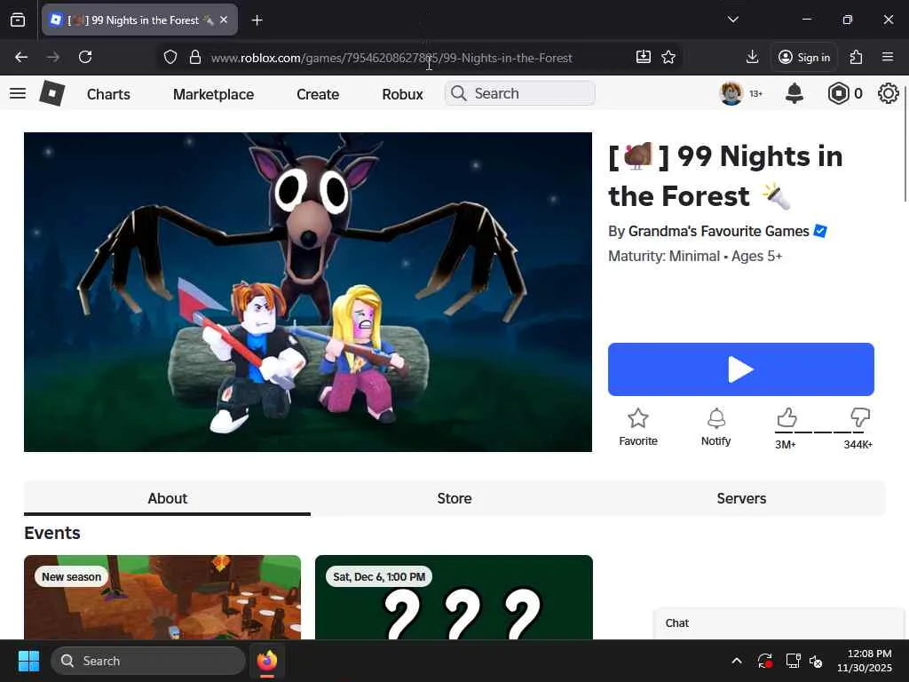Favorite the game with the star
Image resolution: width=909 pixels, height=682 pixels.
click(x=637, y=427)
